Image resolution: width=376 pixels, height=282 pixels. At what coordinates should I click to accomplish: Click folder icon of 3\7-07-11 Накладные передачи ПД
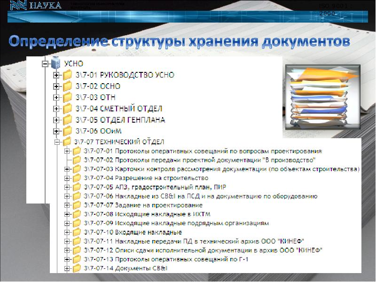(x=77, y=241)
